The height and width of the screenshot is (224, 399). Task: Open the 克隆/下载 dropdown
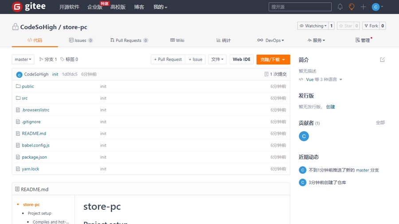(x=273, y=60)
